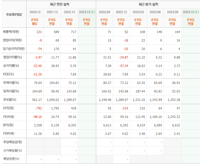This screenshot has width=202, height=165.
Task: Click the operating profit value -9
Action: 40,40
